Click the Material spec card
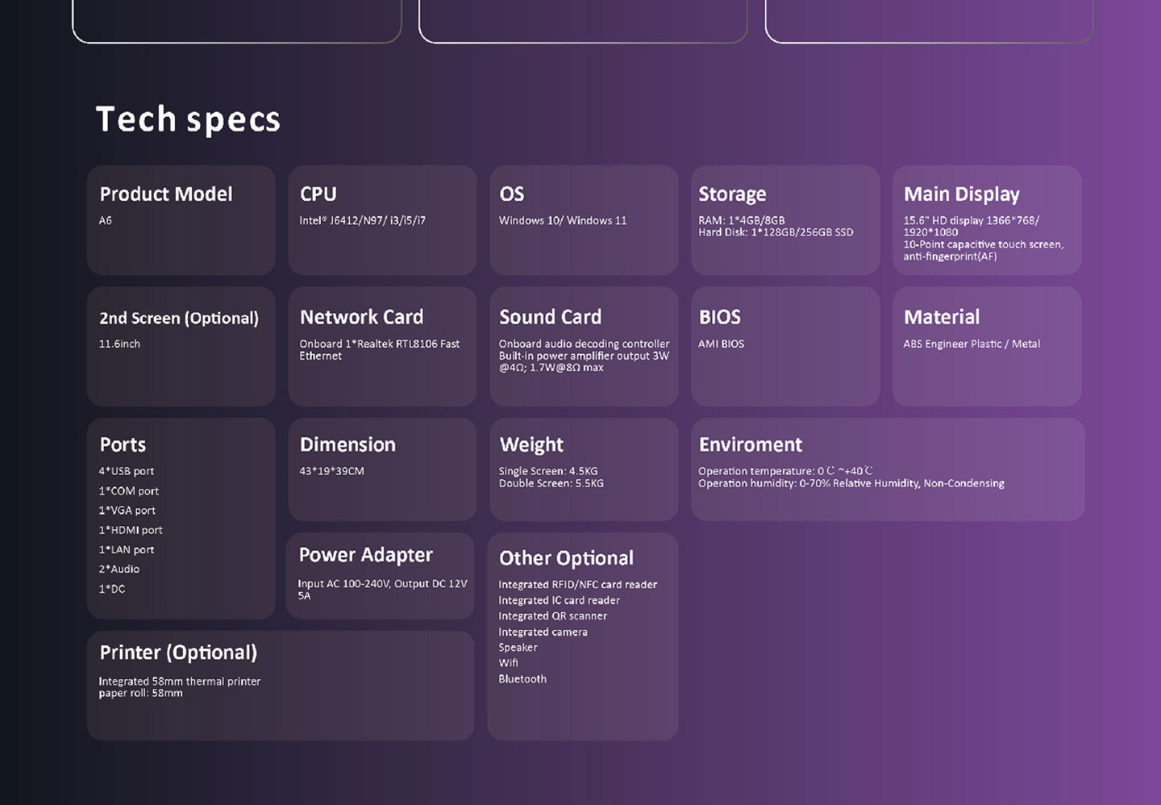 pos(987,347)
